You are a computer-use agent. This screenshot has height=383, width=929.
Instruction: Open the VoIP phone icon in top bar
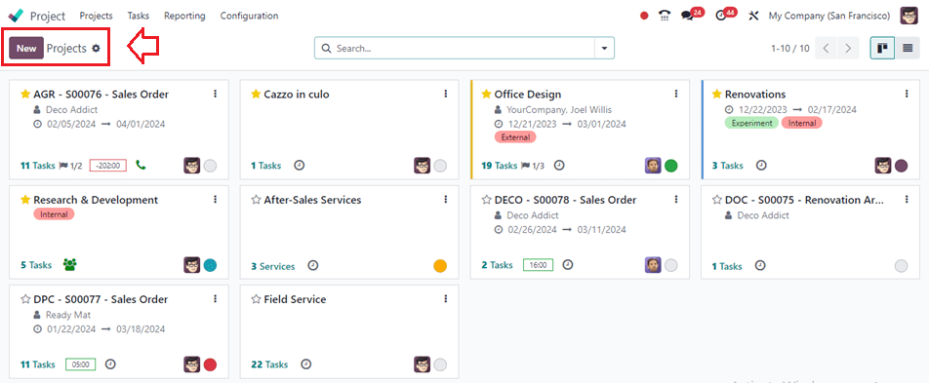click(665, 16)
